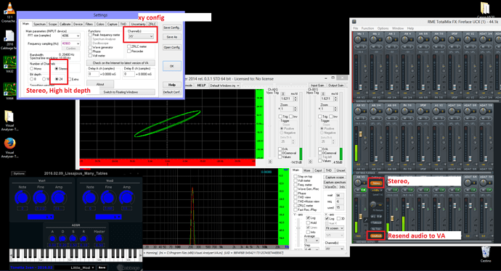Adjust the Ch A Vpos slider
501x271 pixels.
tap(269, 127)
